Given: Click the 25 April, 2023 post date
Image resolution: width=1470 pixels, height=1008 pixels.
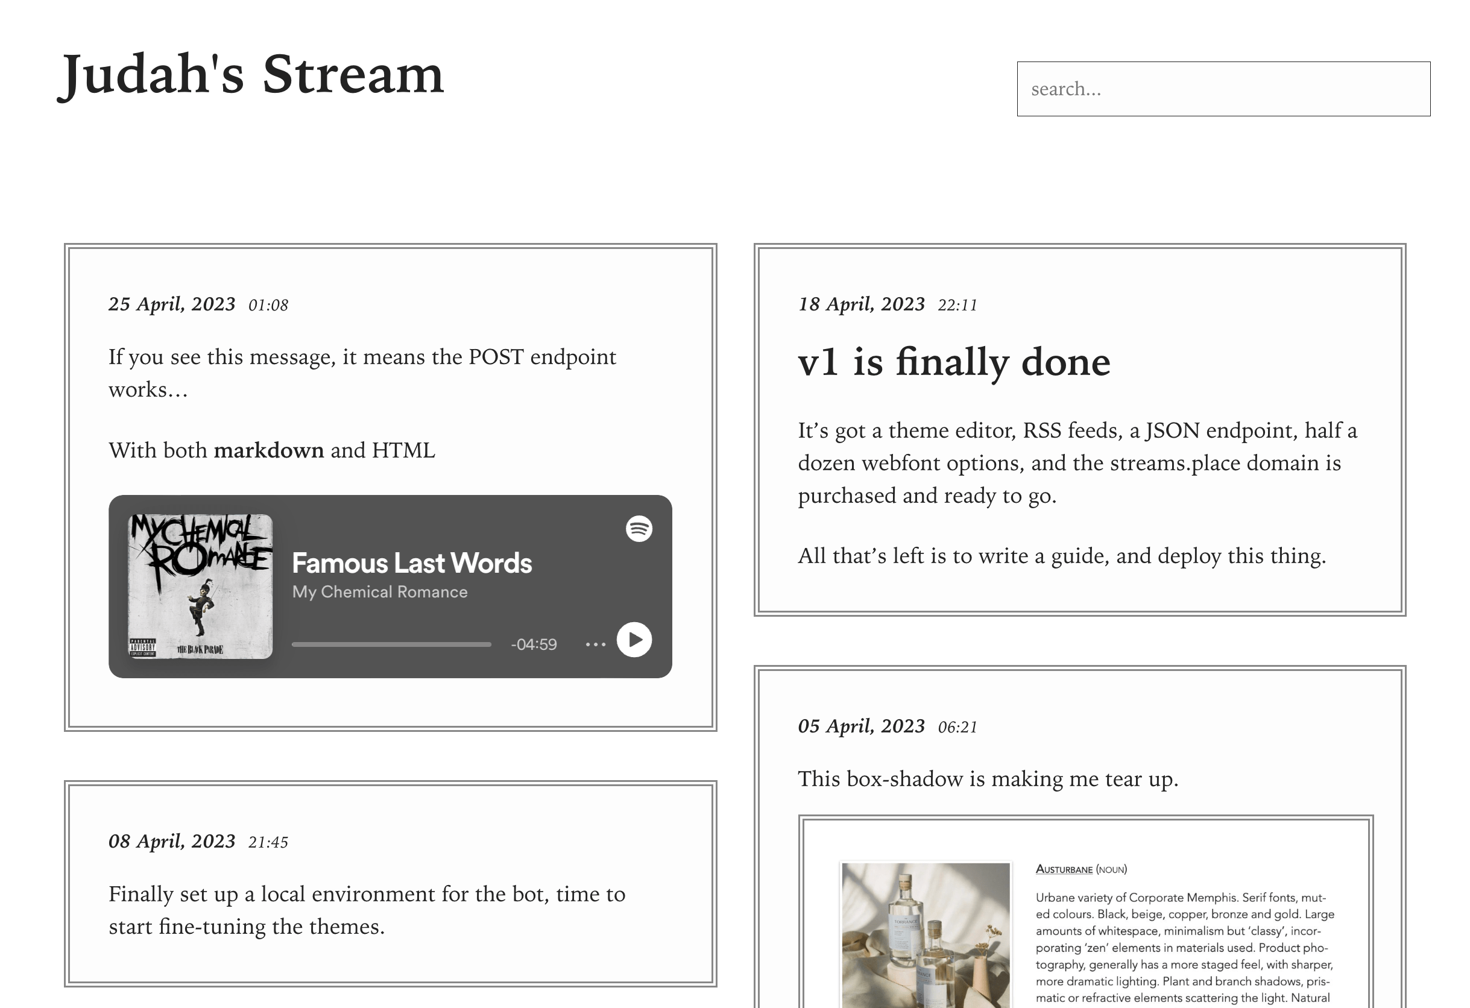Looking at the screenshot, I should (x=172, y=304).
